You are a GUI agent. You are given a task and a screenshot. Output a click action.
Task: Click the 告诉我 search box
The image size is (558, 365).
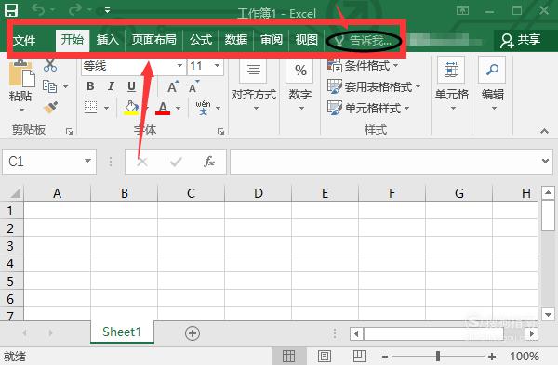click(x=365, y=41)
